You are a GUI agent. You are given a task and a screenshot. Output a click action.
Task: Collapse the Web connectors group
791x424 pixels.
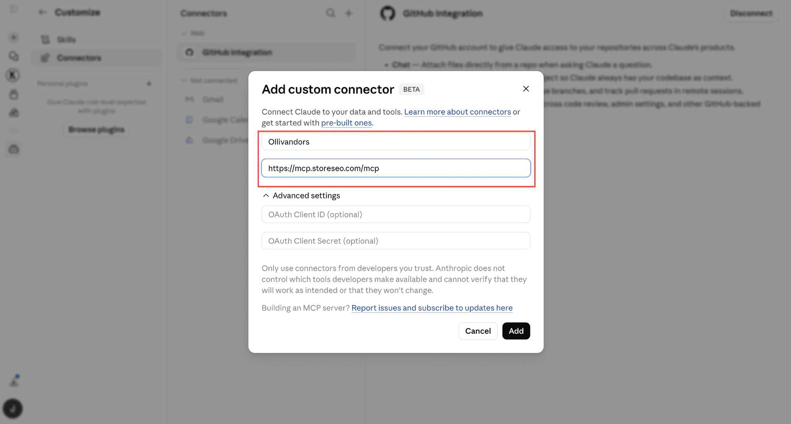192,33
